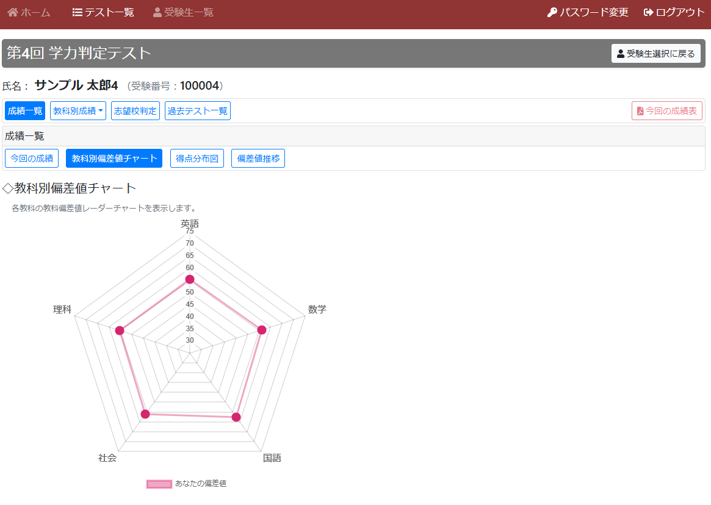The image size is (711, 505).
Task: Open the 志望校判定 tab
Action: pos(135,110)
